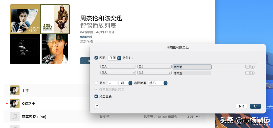
Task: Open the 随机 selection criteria dropdown
Action: [157, 83]
